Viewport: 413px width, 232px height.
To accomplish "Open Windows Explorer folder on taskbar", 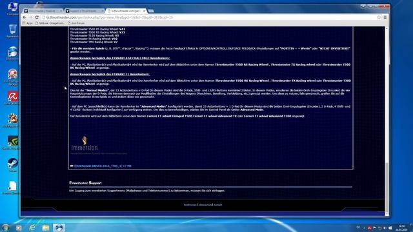I will pos(46,227).
